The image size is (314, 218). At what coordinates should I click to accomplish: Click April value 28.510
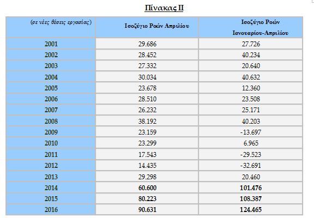pyautogui.click(x=147, y=99)
